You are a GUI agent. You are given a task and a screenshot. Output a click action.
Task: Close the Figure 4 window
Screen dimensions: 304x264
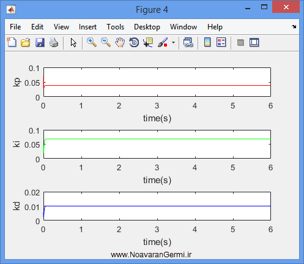point(286,7)
